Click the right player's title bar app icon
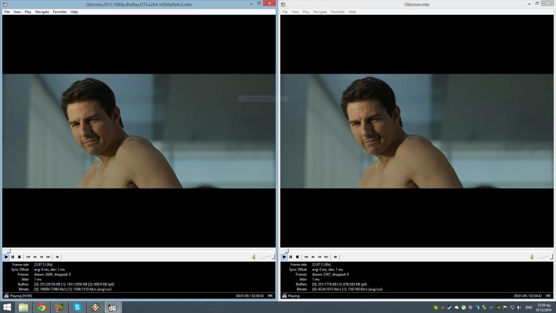Screen dimensions: 556x313 [283, 4]
